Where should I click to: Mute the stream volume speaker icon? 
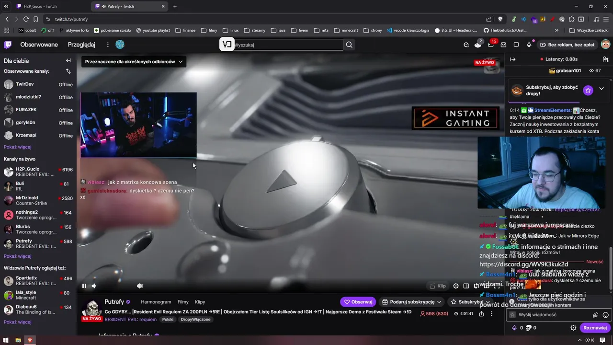click(94, 286)
